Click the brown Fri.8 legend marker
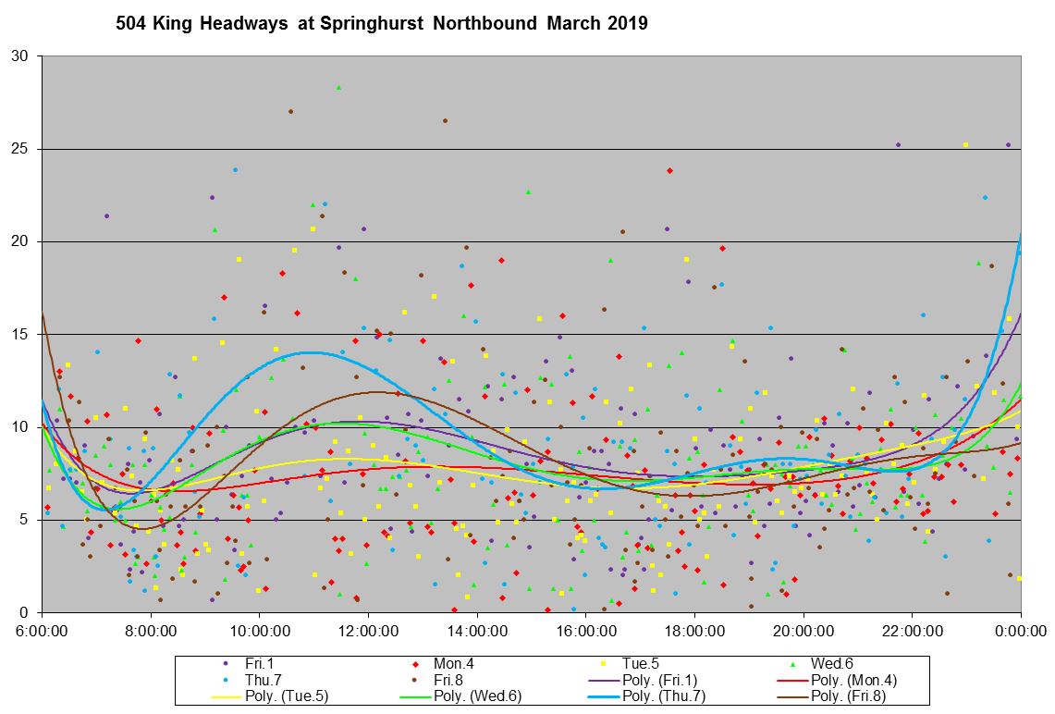The image size is (1055, 714). [x=415, y=680]
